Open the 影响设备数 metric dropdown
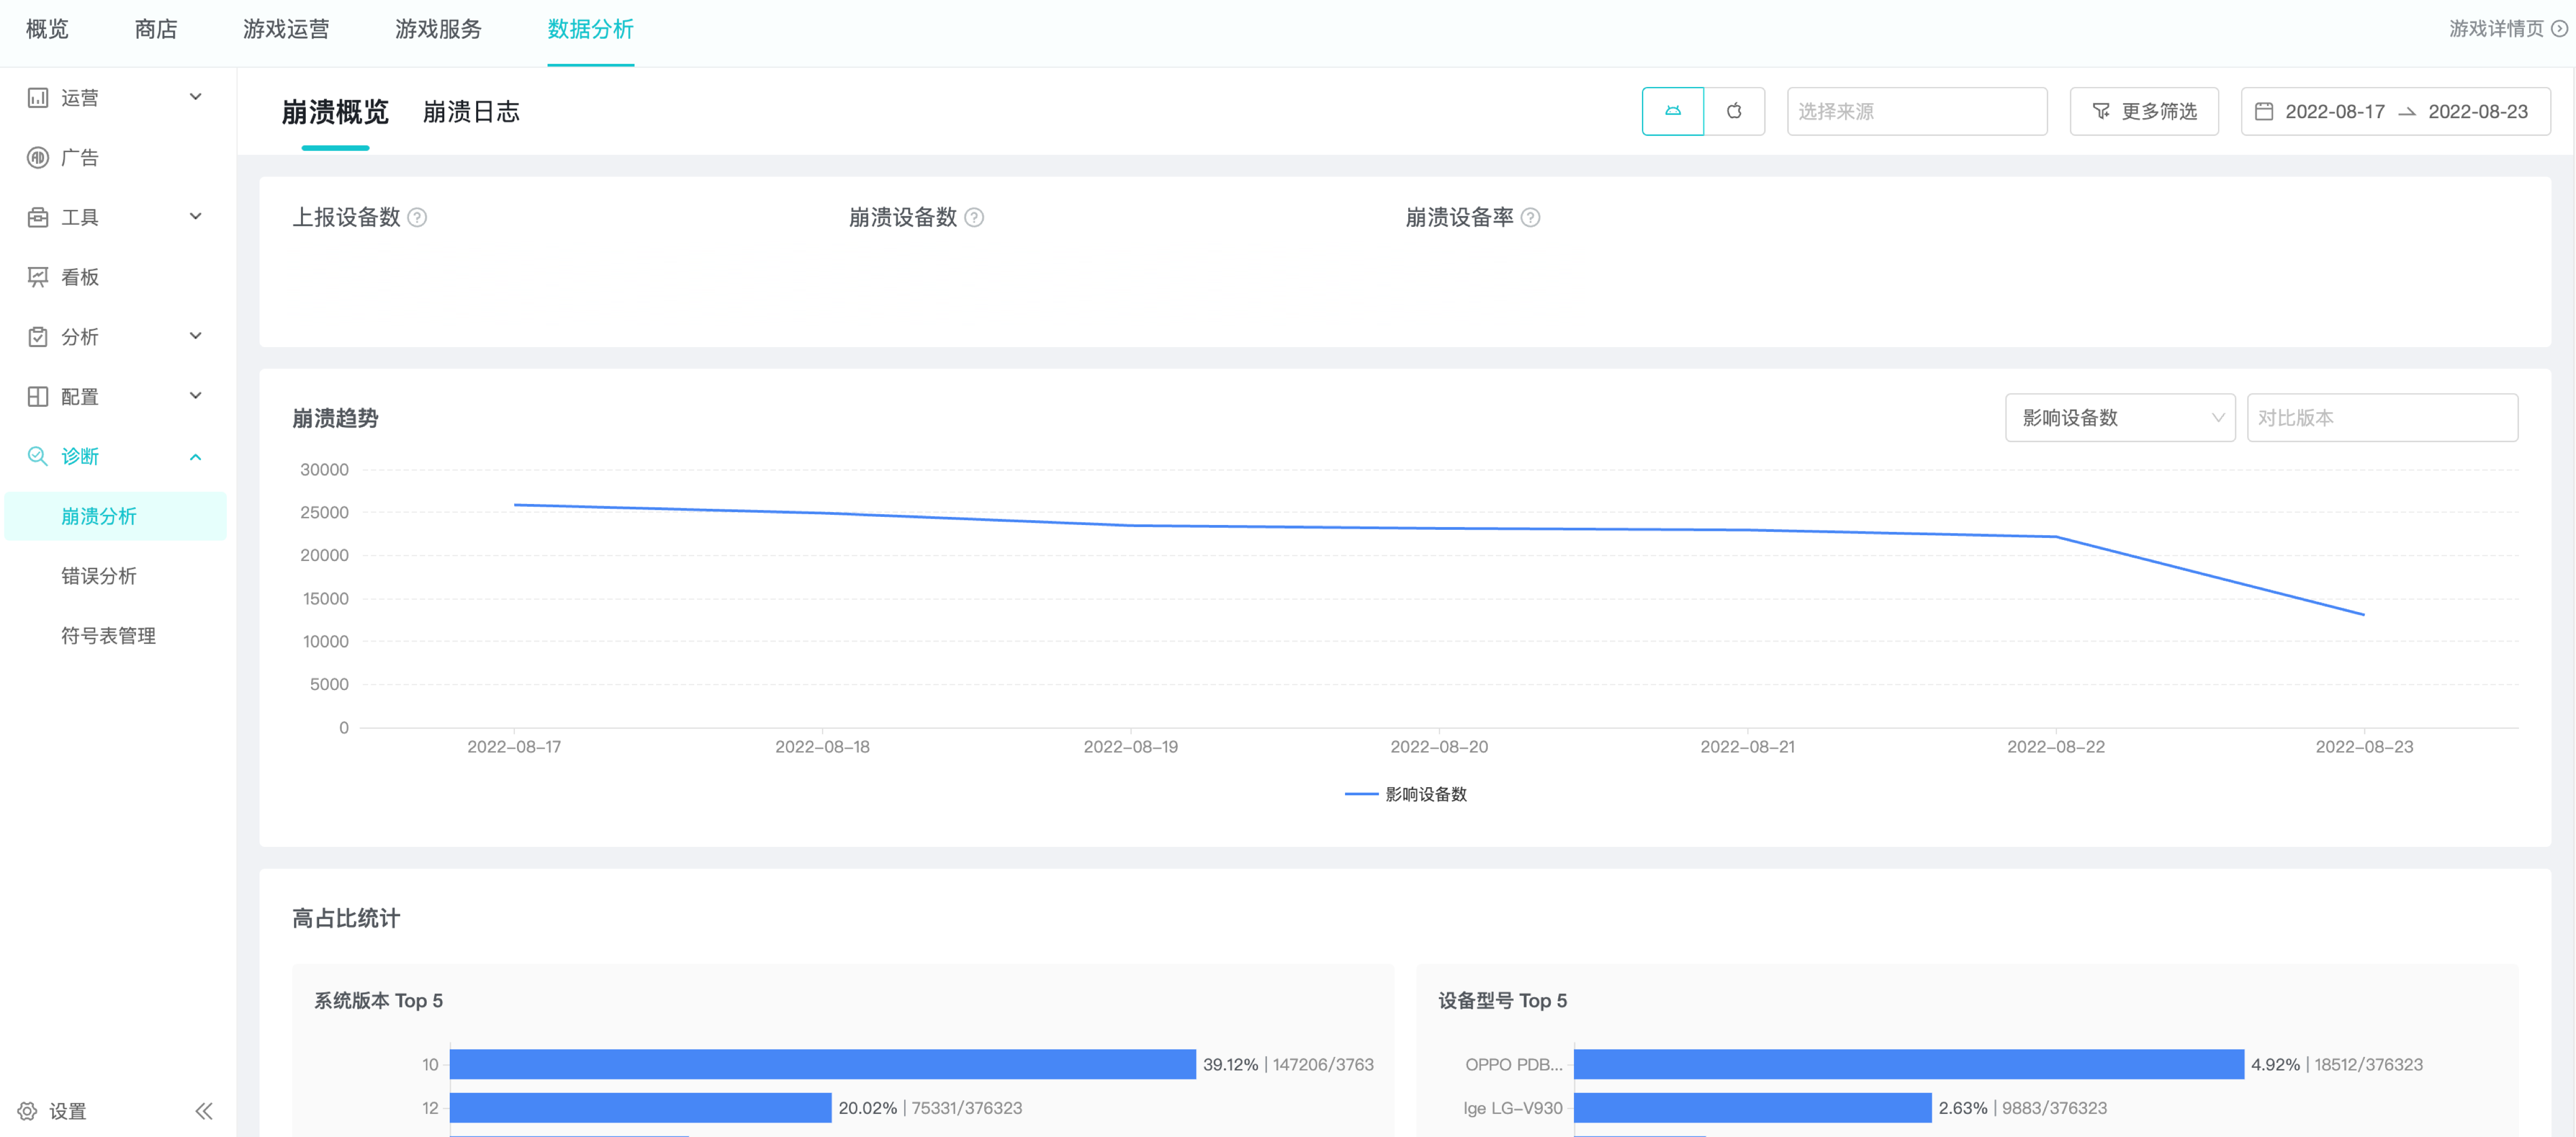The image size is (2576, 1137). click(x=2120, y=418)
